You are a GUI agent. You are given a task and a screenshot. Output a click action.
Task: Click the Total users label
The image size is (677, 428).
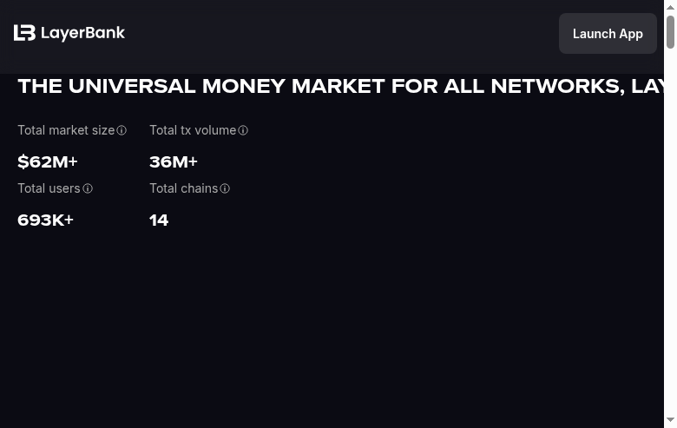pos(49,188)
